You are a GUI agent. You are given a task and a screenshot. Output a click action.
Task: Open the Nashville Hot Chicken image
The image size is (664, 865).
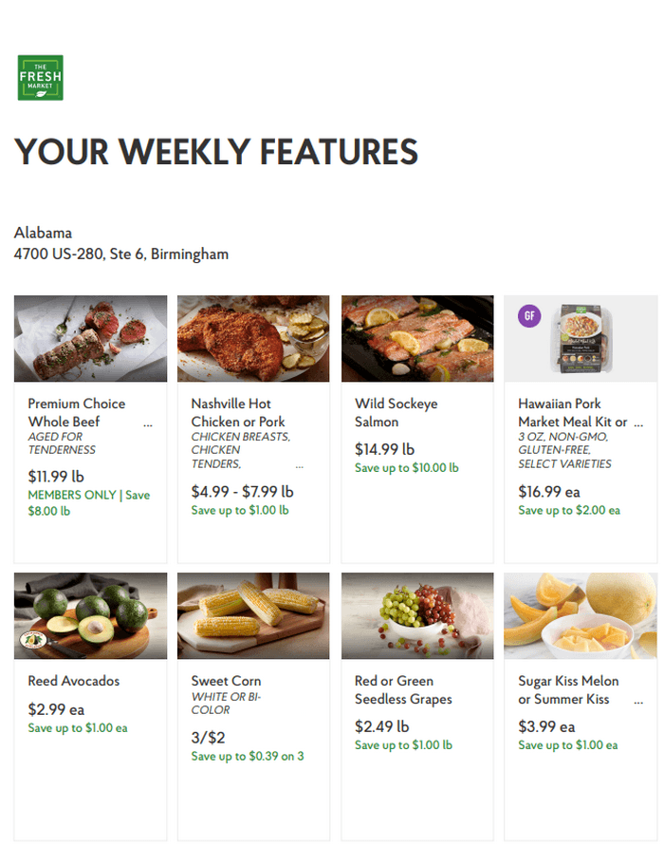[x=253, y=338]
